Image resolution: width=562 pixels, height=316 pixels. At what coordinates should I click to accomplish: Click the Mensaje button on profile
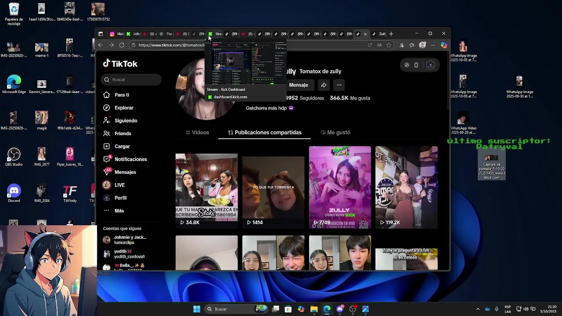coord(299,85)
